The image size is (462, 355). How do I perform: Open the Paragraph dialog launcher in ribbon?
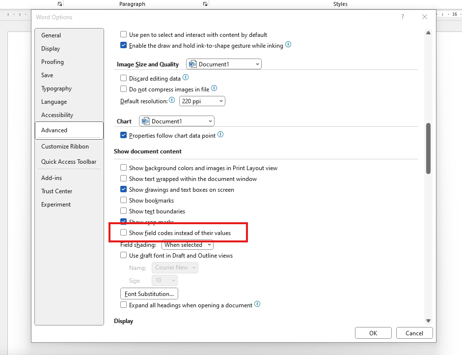pyautogui.click(x=205, y=4)
